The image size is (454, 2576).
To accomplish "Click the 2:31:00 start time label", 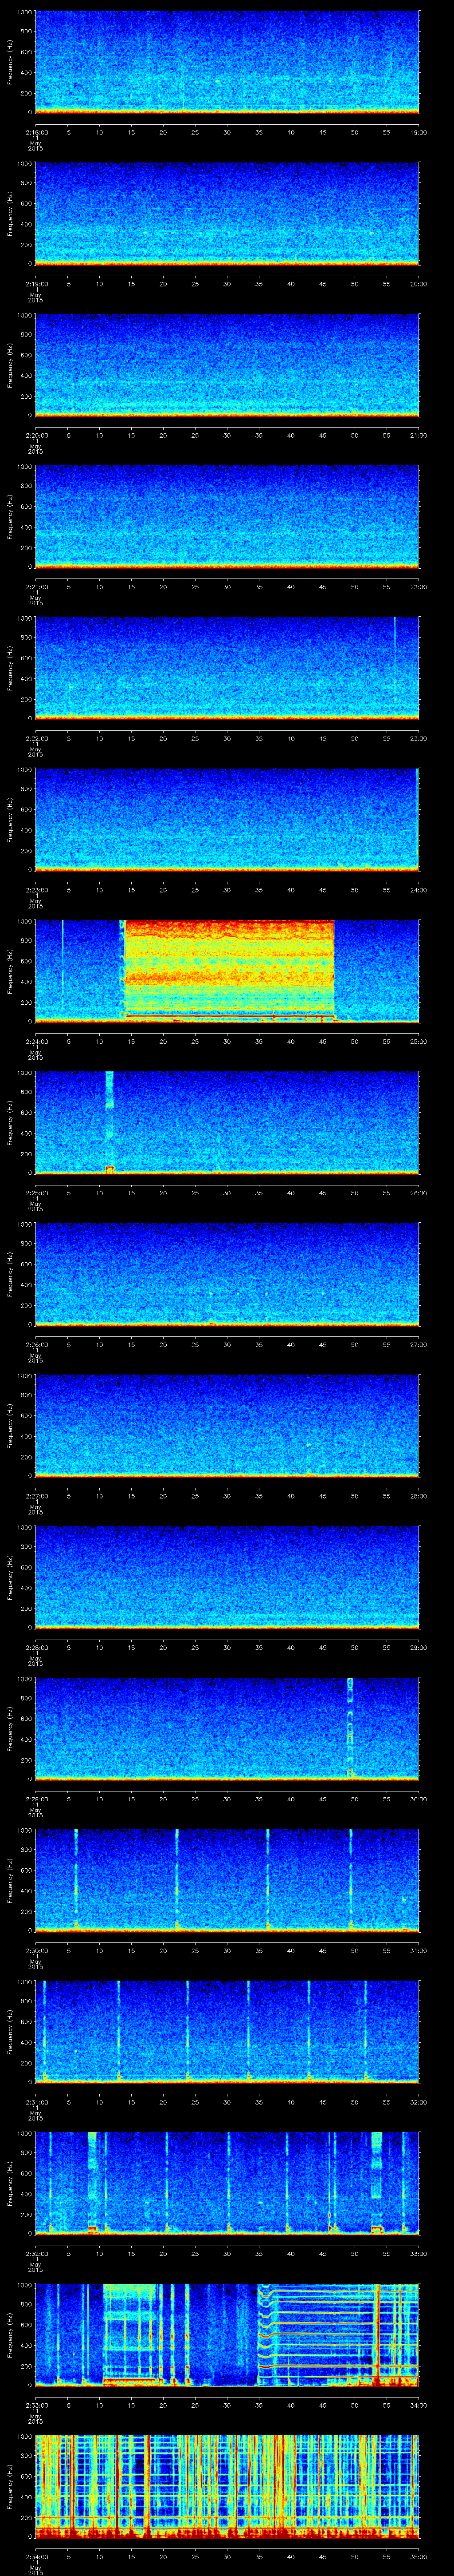I will tap(36, 2101).
